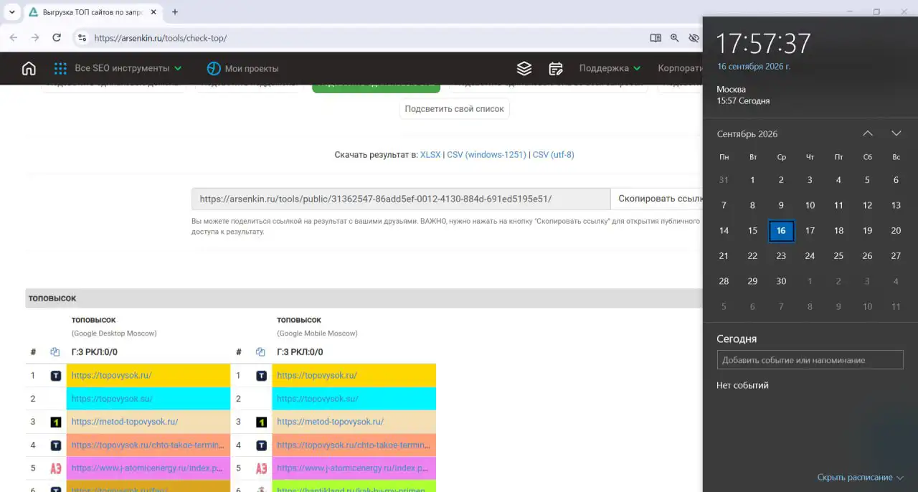Open https://metod-topovysok.ru/ in Mobile column
Image resolution: width=918 pixels, height=492 pixels.
pyautogui.click(x=330, y=422)
